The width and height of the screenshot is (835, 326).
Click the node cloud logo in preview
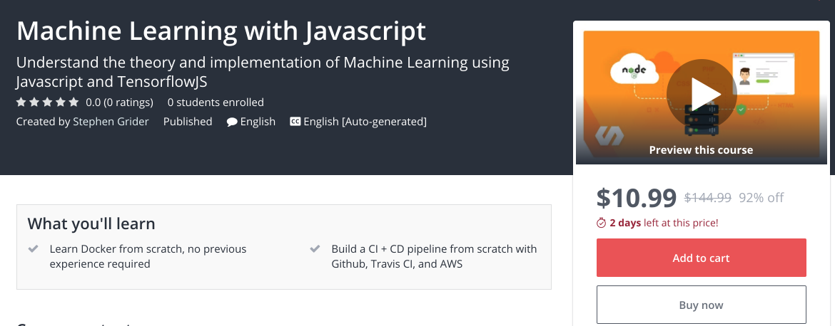point(633,71)
